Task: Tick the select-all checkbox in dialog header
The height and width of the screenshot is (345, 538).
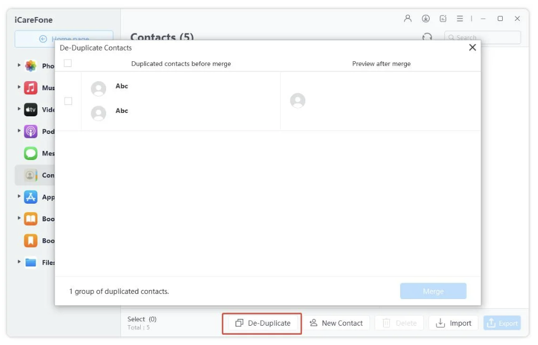Action: [x=68, y=63]
